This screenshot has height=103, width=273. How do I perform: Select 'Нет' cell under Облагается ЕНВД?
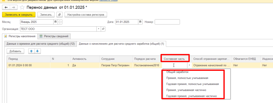click(x=246, y=65)
